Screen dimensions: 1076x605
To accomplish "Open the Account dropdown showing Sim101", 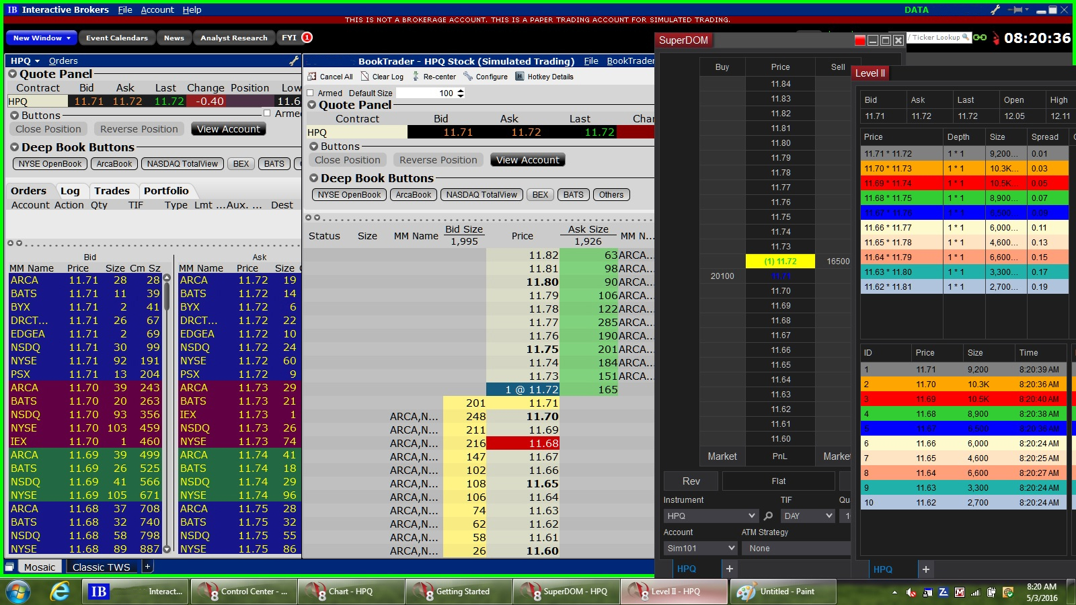I will click(700, 548).
